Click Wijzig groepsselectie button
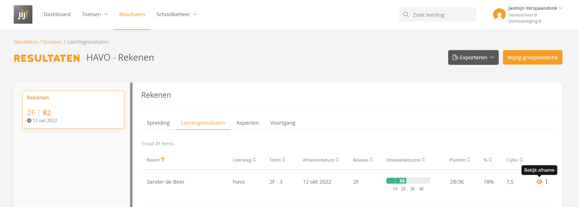579x207 pixels. (x=532, y=57)
